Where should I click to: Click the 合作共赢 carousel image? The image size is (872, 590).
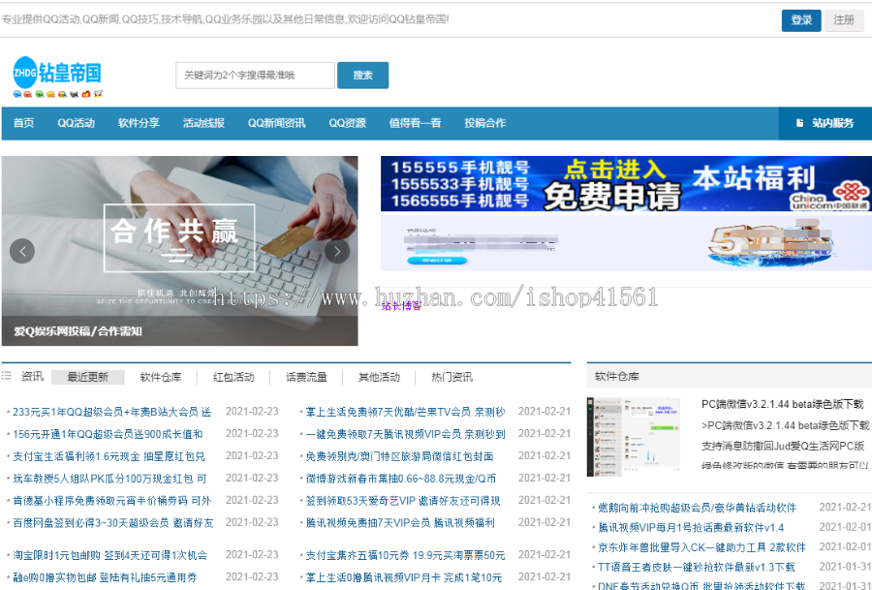179,251
